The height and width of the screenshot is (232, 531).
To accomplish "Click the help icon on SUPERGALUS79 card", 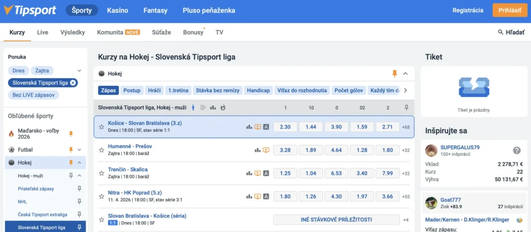I will click(x=516, y=150).
